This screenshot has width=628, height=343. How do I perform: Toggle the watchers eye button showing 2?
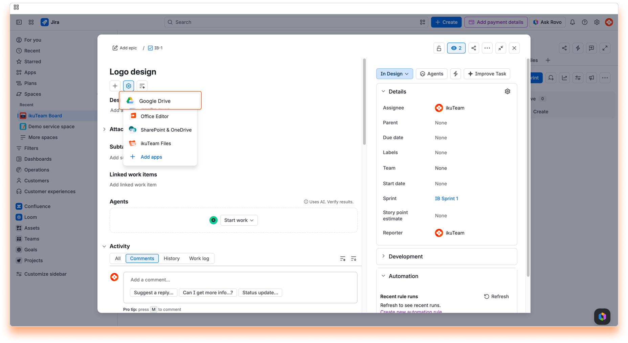point(456,48)
